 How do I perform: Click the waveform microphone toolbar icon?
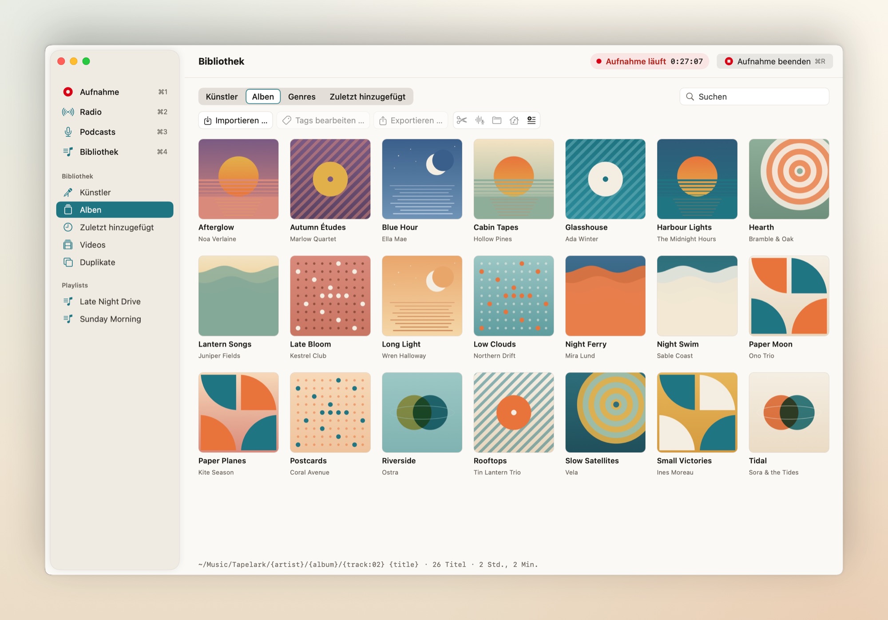coord(480,120)
